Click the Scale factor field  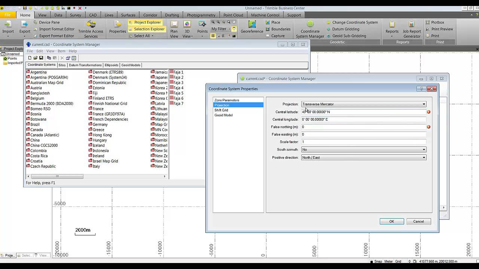pyautogui.click(x=364, y=142)
